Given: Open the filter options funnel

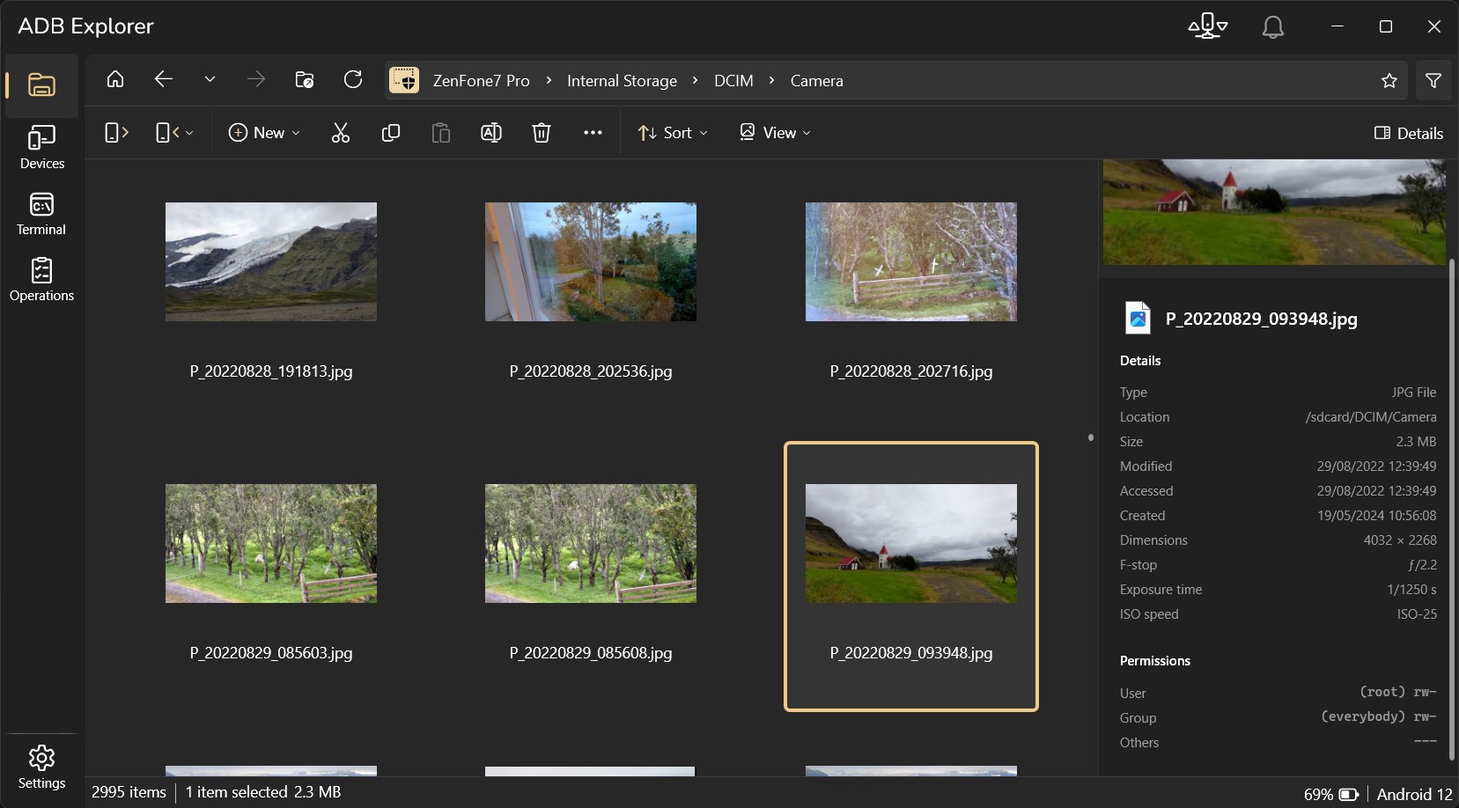Looking at the screenshot, I should click(1433, 81).
